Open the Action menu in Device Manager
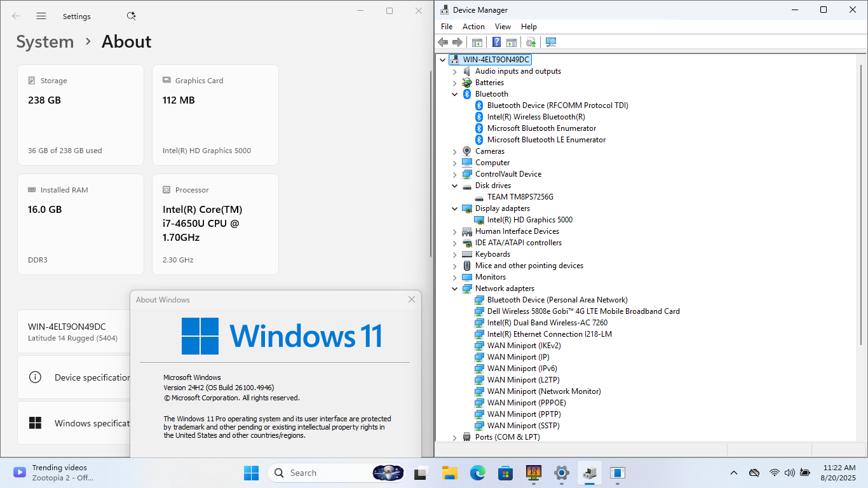Image resolution: width=868 pixels, height=488 pixels. [x=473, y=27]
